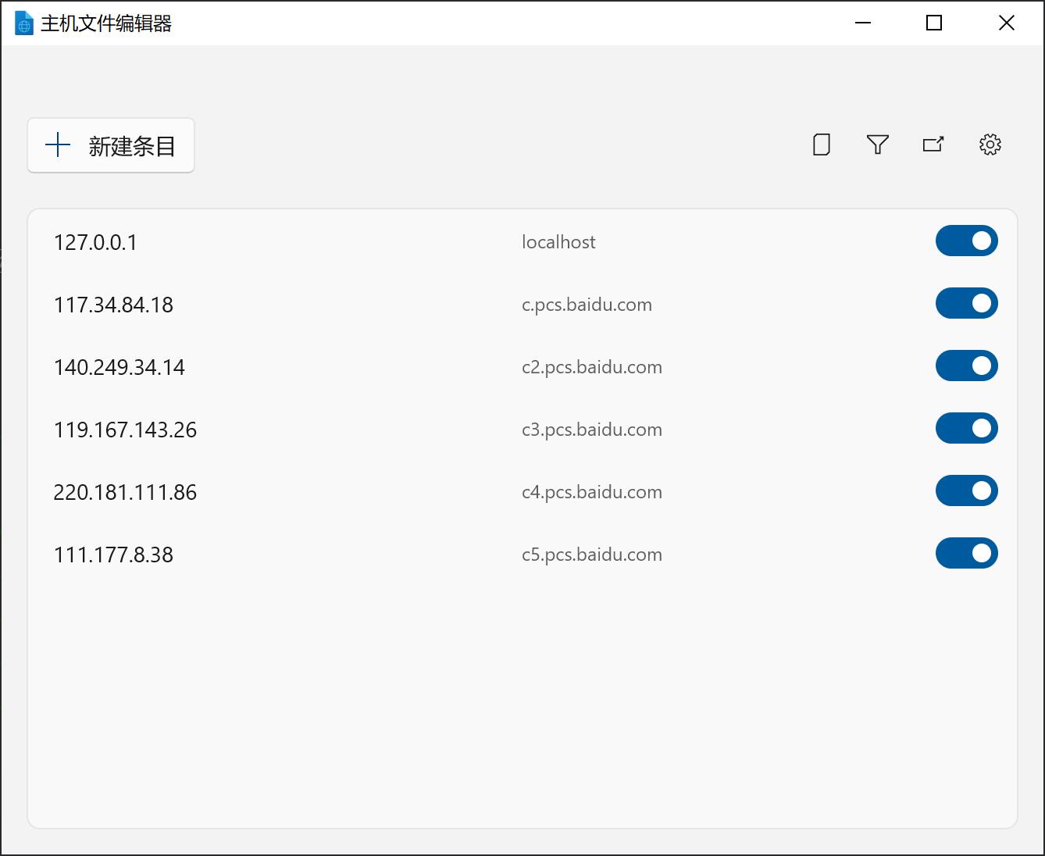This screenshot has width=1045, height=856.
Task: Close the 主机文件编辑器 window
Action: [1007, 23]
